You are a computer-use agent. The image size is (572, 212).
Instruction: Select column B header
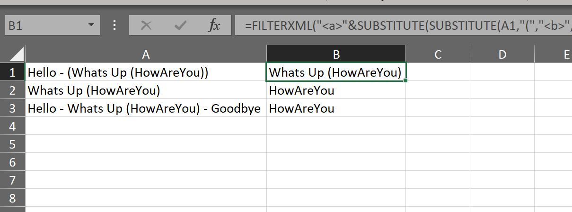click(x=336, y=54)
